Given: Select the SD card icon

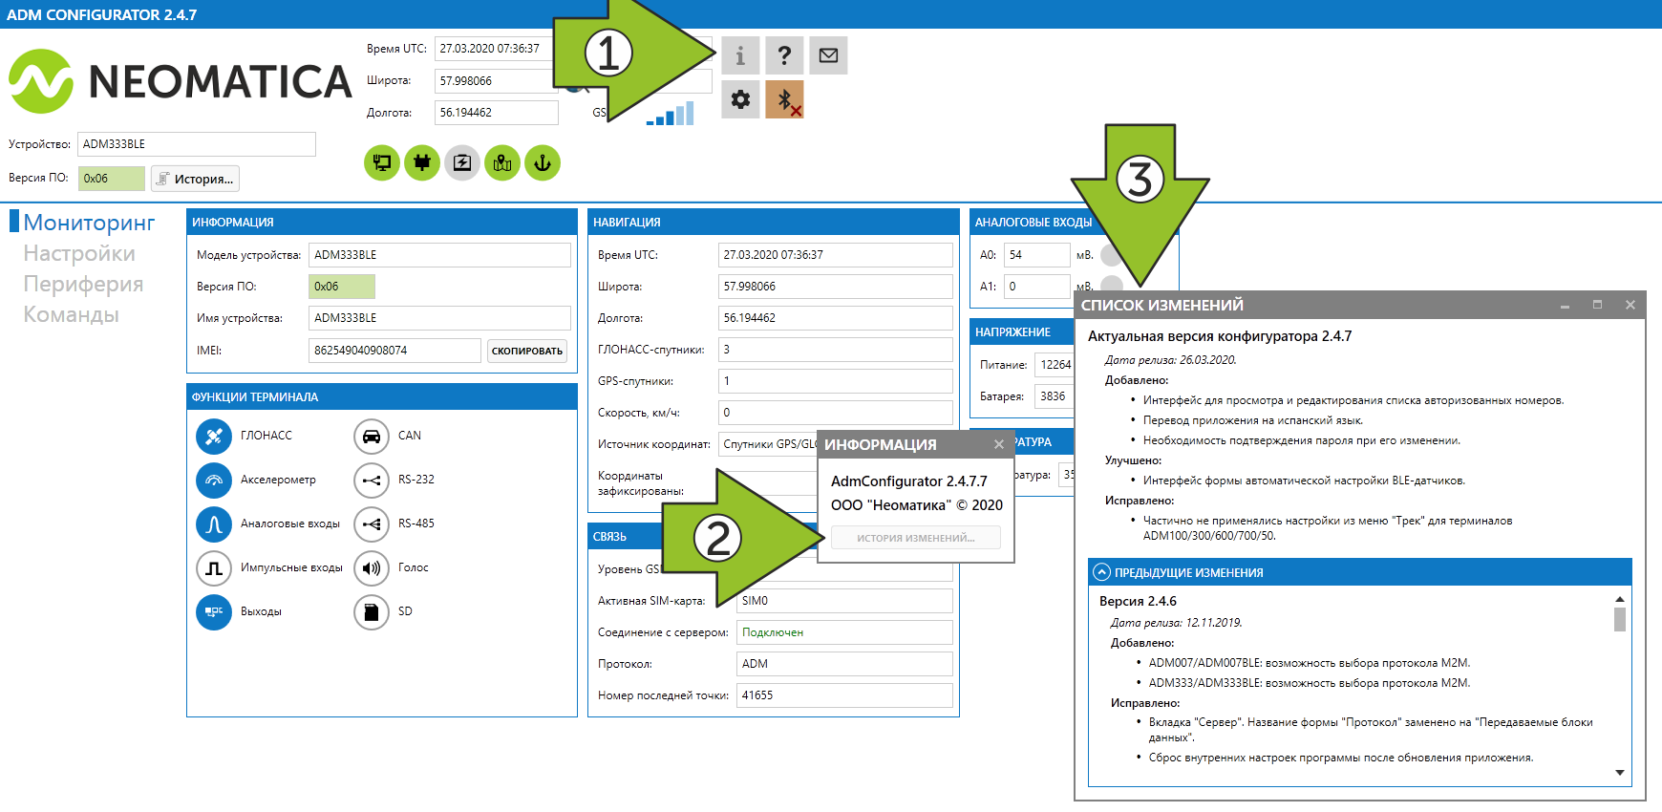Looking at the screenshot, I should 372,612.
